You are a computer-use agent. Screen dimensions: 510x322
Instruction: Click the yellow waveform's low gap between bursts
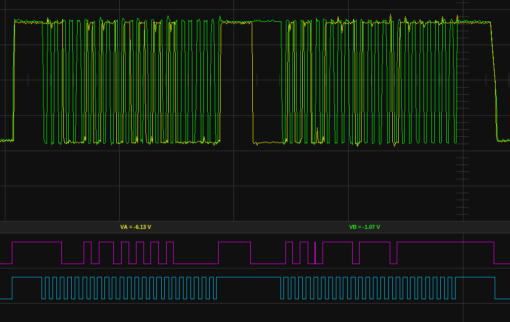click(x=268, y=143)
